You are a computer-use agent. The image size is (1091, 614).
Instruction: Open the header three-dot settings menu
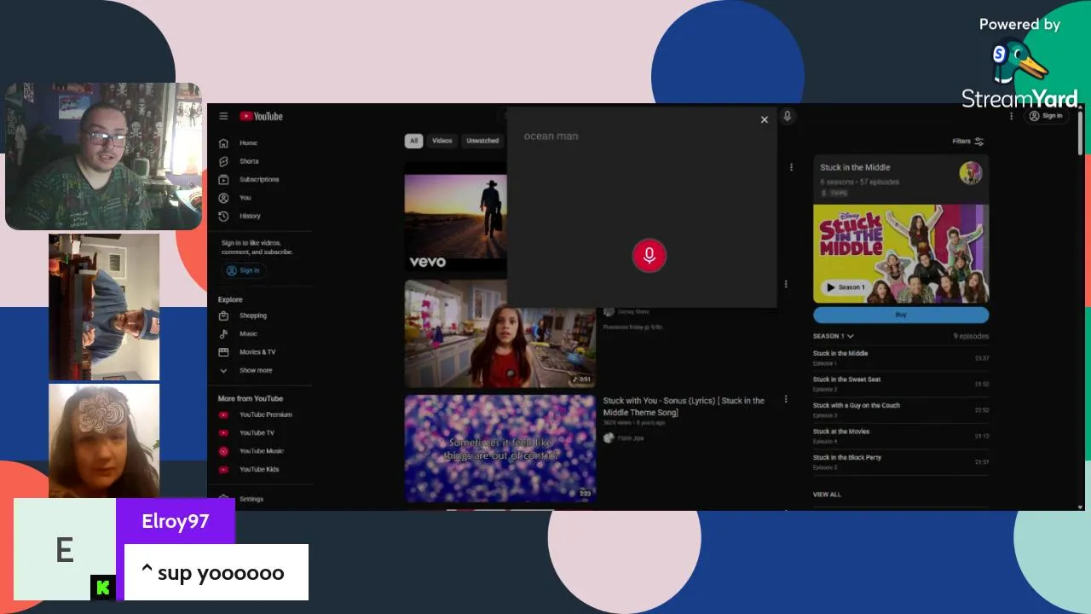coord(1012,116)
